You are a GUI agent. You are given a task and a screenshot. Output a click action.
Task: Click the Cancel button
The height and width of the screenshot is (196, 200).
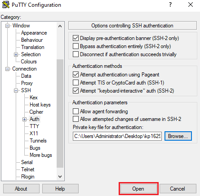tap(178, 189)
